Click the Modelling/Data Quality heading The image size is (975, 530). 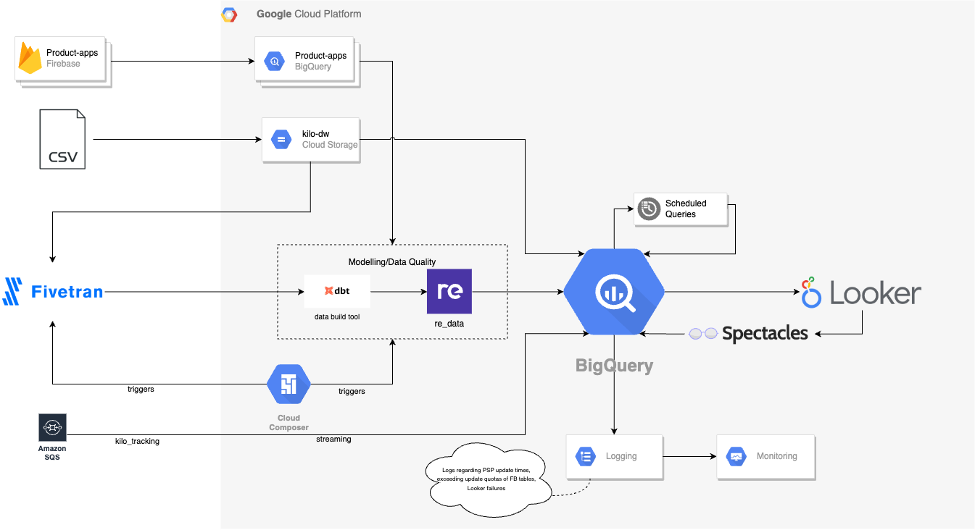(x=391, y=261)
